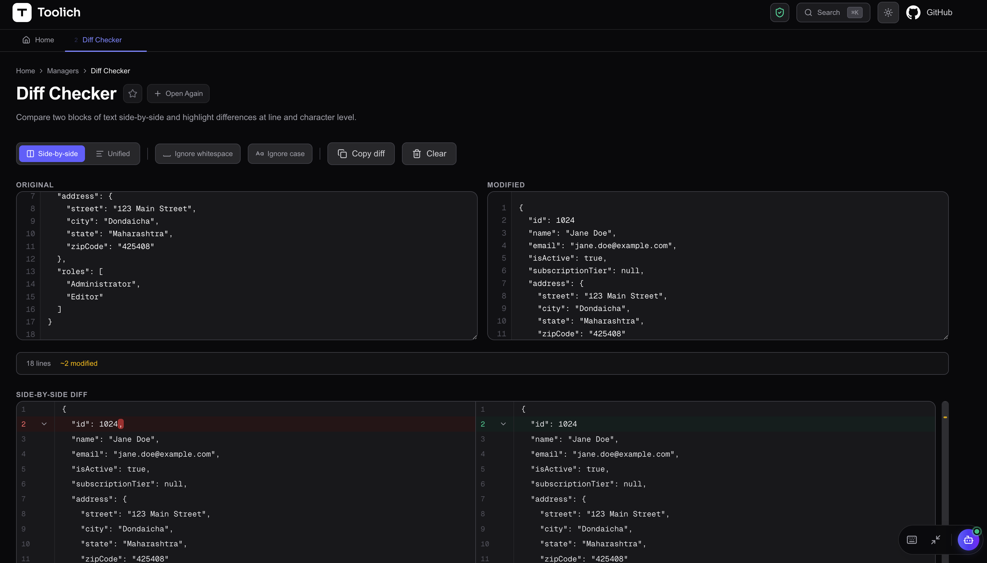Click the yellow change marker in scrollbar

(945, 417)
